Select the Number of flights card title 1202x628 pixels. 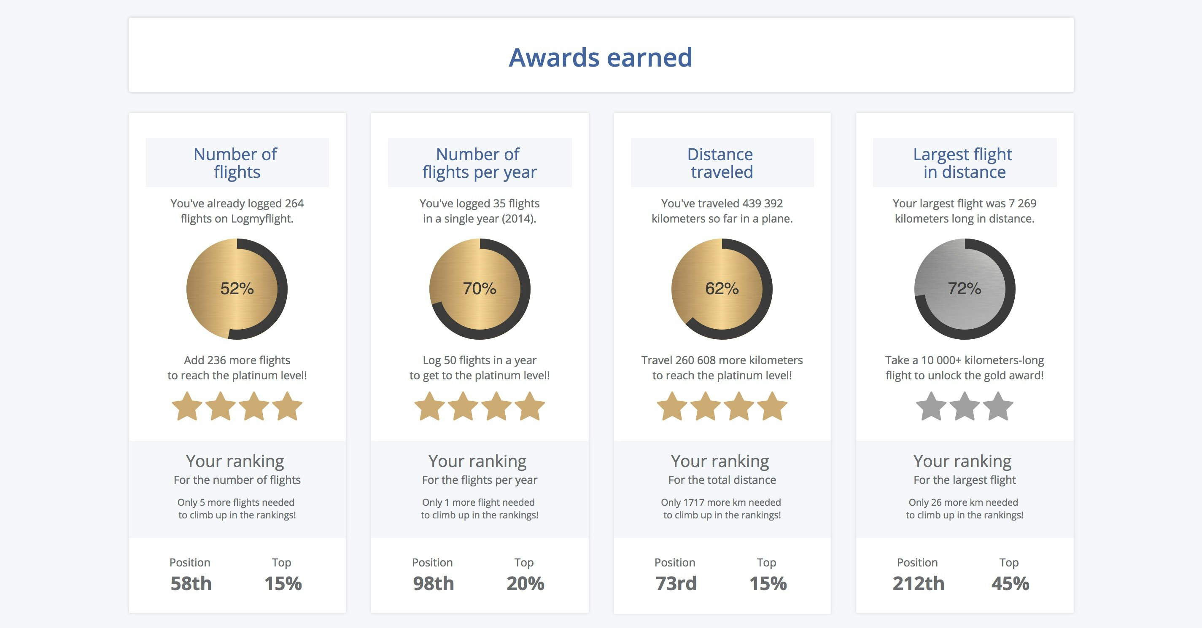point(237,163)
